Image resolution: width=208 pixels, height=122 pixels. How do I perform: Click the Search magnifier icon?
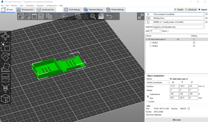click(93, 16)
